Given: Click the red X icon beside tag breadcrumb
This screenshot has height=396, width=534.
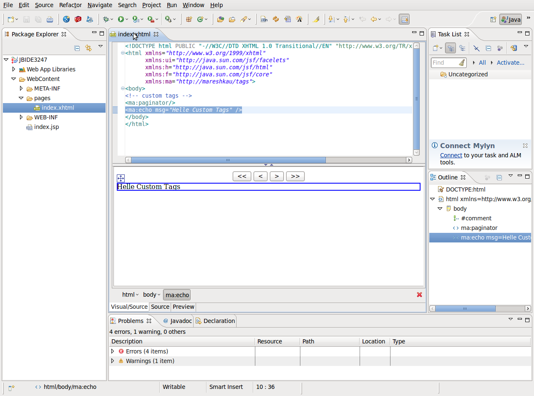Looking at the screenshot, I should [419, 295].
